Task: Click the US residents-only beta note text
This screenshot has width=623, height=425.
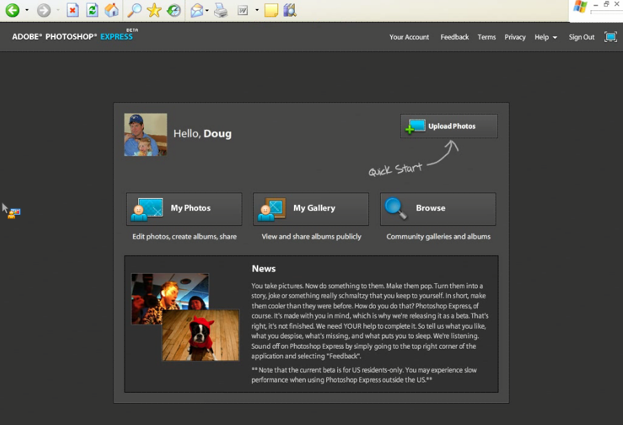Action: pos(364,375)
